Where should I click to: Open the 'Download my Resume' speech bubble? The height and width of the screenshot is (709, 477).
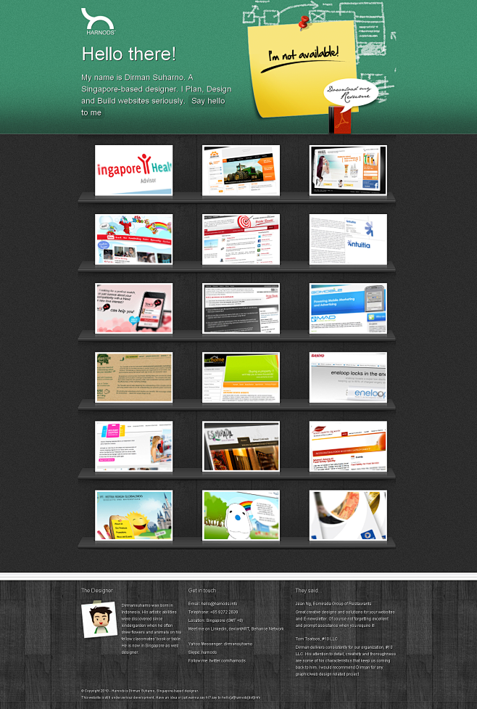pyautogui.click(x=350, y=91)
